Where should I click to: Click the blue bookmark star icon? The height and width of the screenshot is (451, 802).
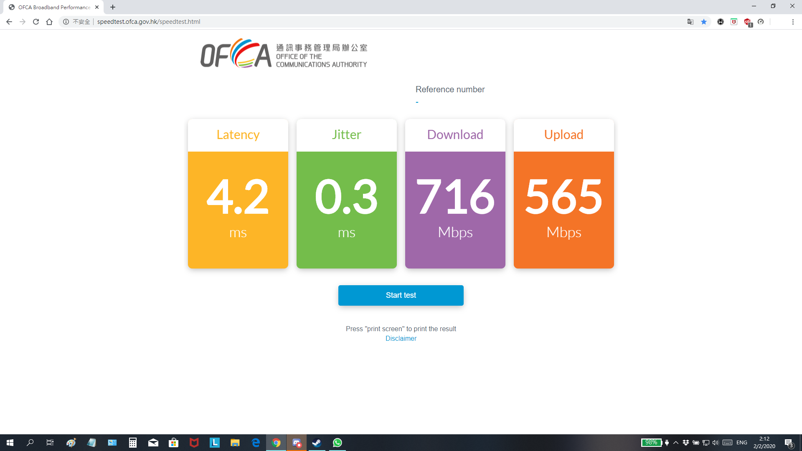pyautogui.click(x=704, y=22)
